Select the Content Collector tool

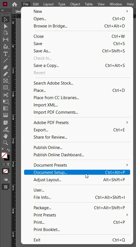coord(6,46)
